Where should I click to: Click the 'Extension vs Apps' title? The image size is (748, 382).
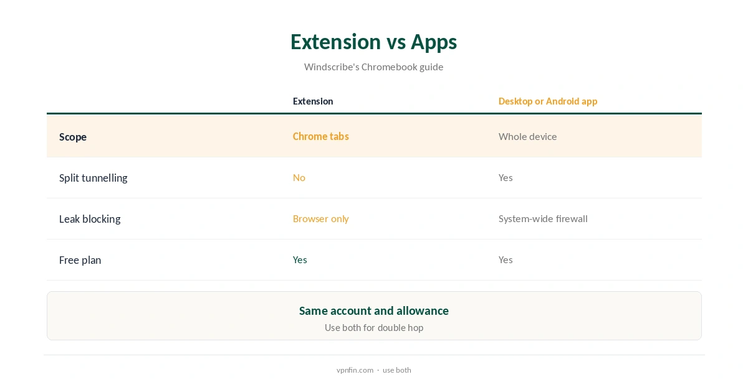[x=373, y=42]
